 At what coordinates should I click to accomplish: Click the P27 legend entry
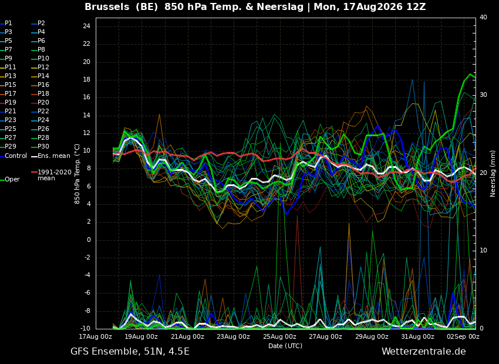(8, 137)
